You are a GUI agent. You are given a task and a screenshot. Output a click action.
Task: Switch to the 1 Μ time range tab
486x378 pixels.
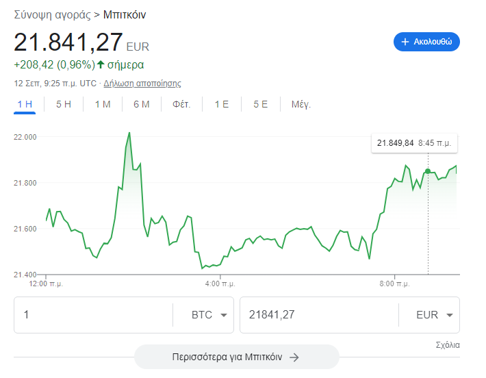pos(103,104)
